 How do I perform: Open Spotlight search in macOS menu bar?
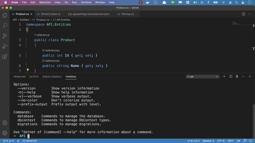coord(237,2)
